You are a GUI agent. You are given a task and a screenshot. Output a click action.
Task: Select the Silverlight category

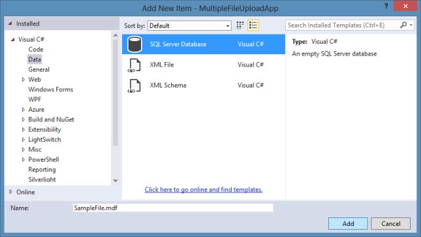click(42, 180)
